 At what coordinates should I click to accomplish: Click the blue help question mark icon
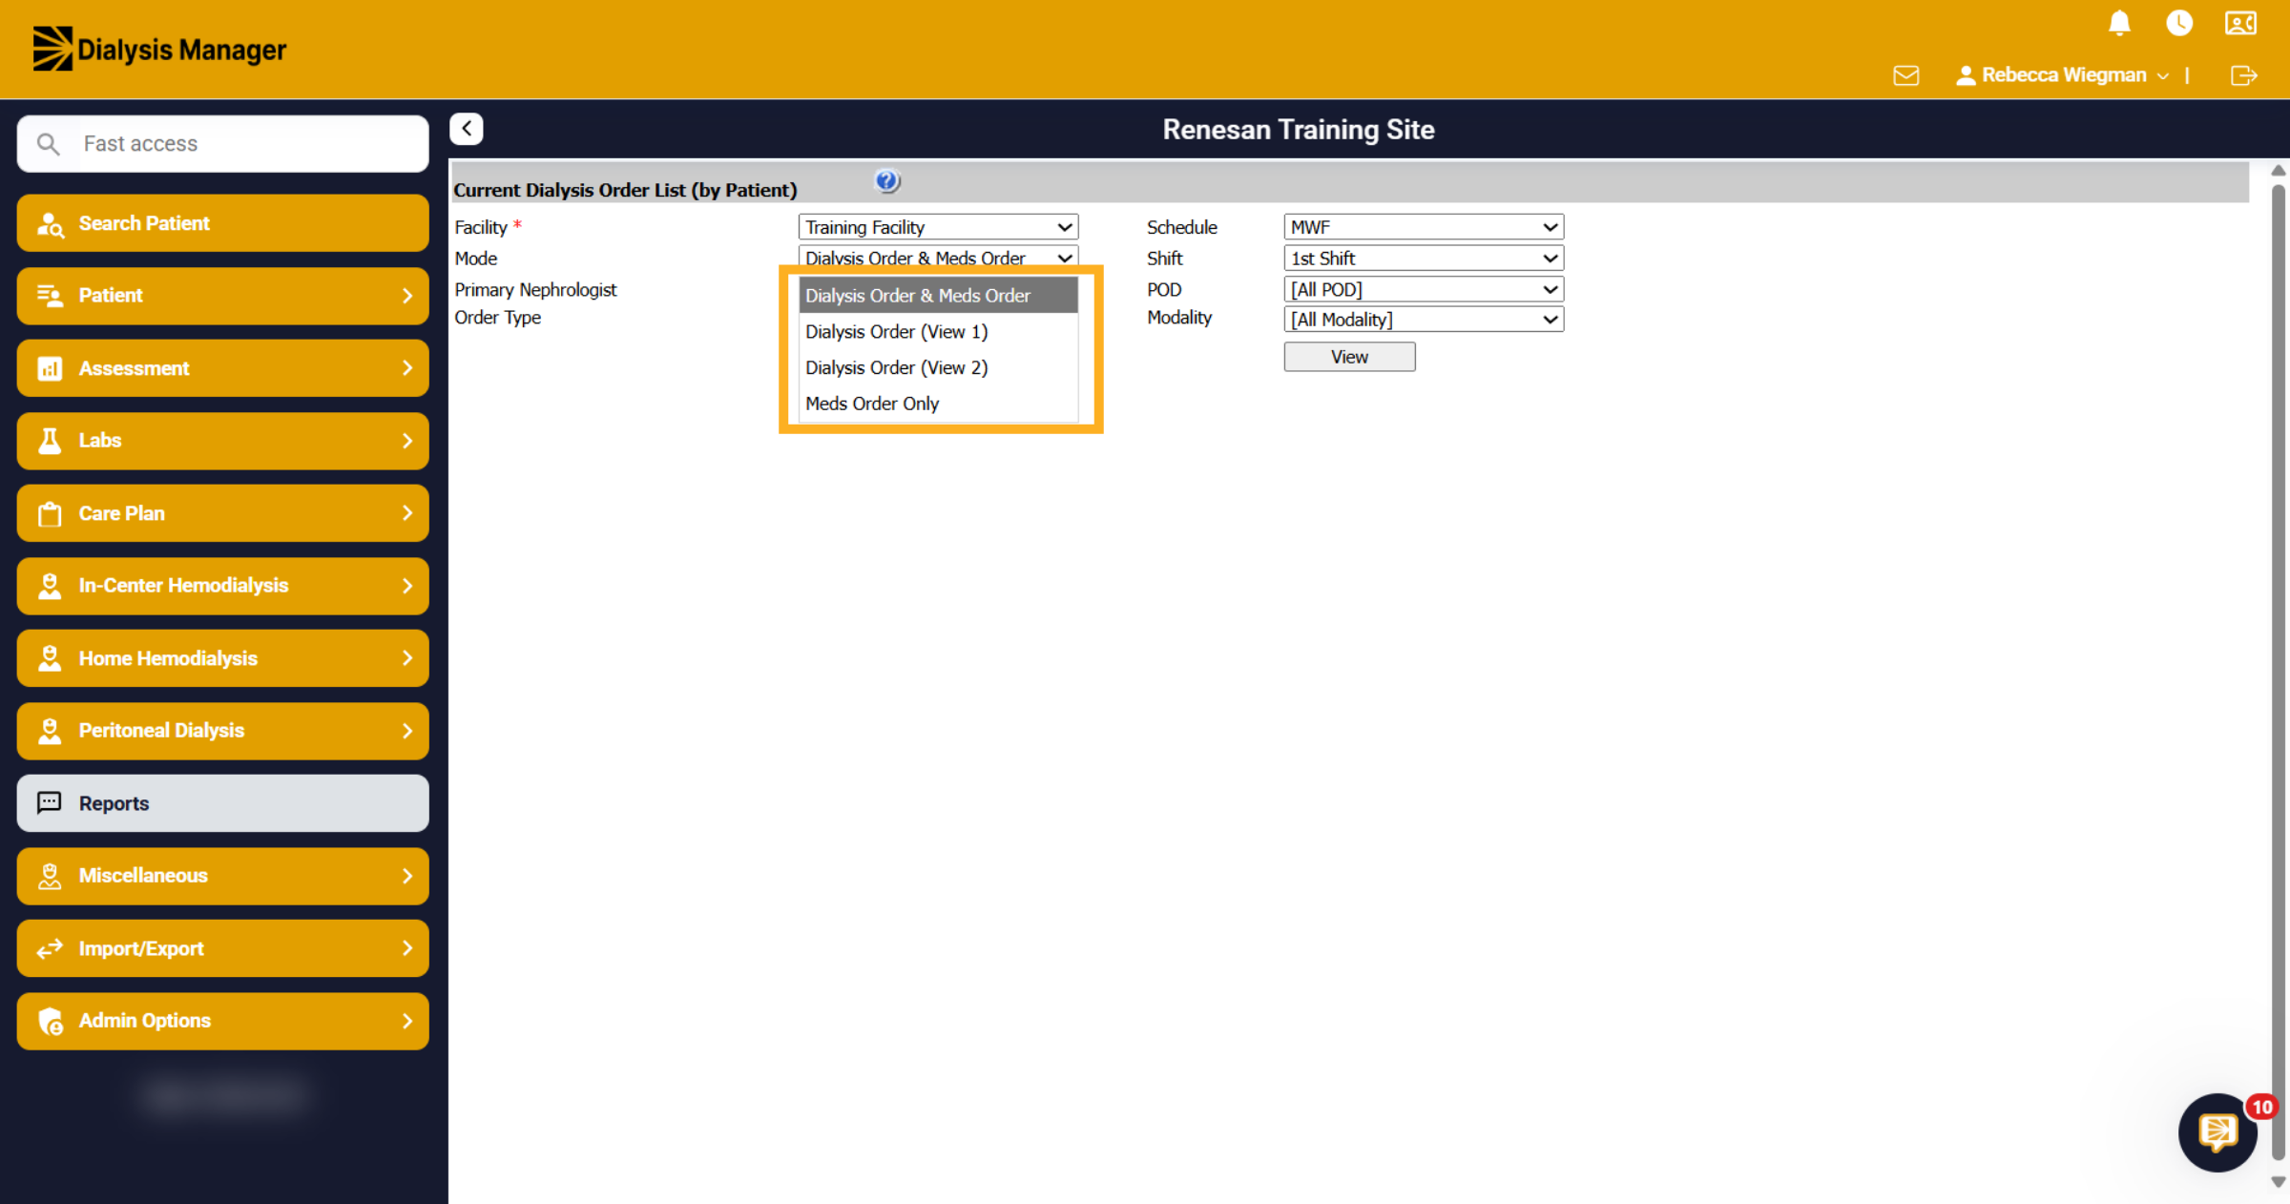[x=886, y=180]
